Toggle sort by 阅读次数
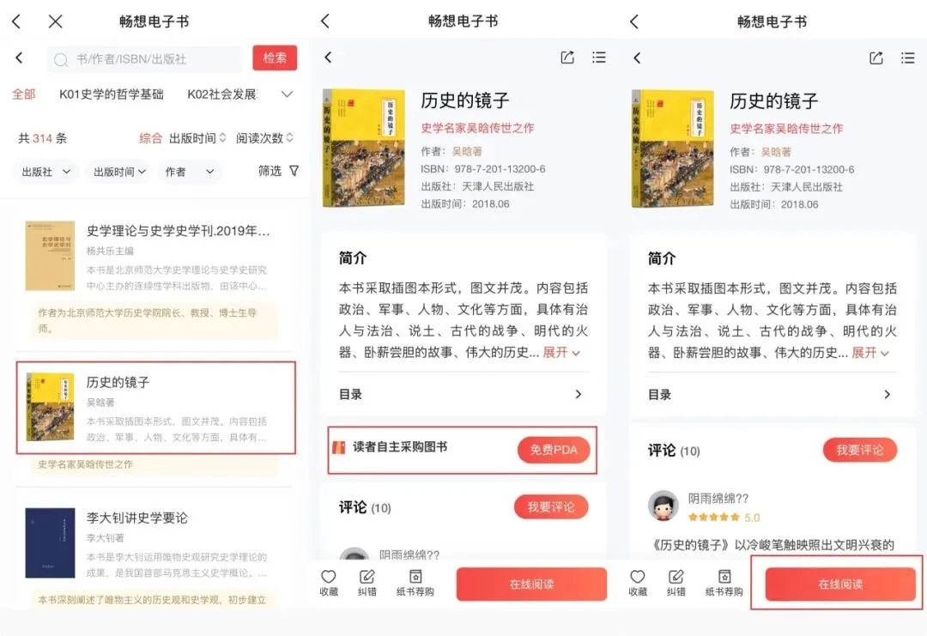Screen dimensions: 927x636 pos(264,138)
